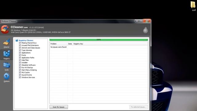The height and width of the screenshot is (111, 197).
Task: Open the Tools section
Action: (6, 66)
